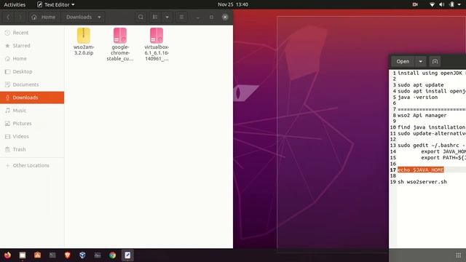Open Other Locations in sidebar
The height and width of the screenshot is (262, 466).
[x=32, y=165]
